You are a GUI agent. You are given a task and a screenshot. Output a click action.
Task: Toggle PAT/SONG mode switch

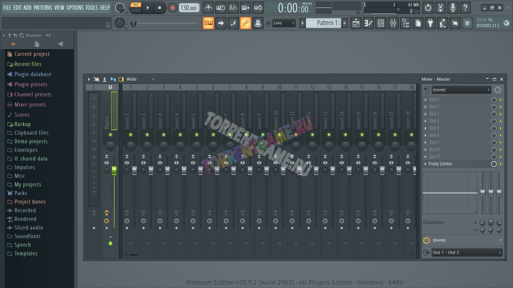tap(136, 7)
